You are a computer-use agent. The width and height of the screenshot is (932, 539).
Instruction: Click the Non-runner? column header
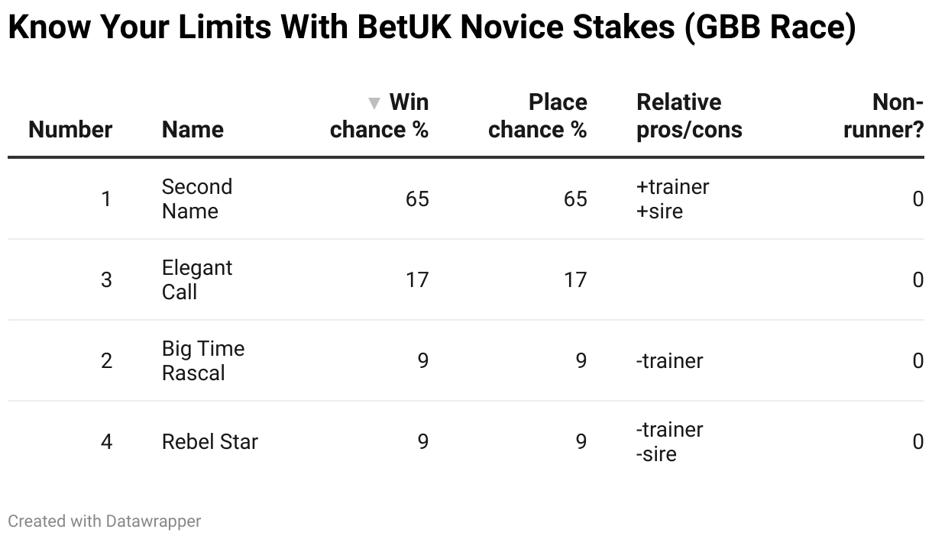tap(883, 116)
